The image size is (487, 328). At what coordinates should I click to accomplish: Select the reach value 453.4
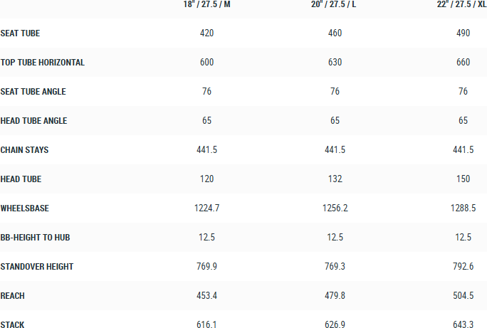[x=206, y=296]
